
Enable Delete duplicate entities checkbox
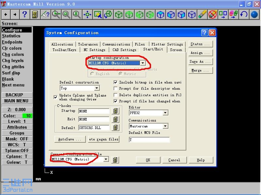(x=115, y=95)
